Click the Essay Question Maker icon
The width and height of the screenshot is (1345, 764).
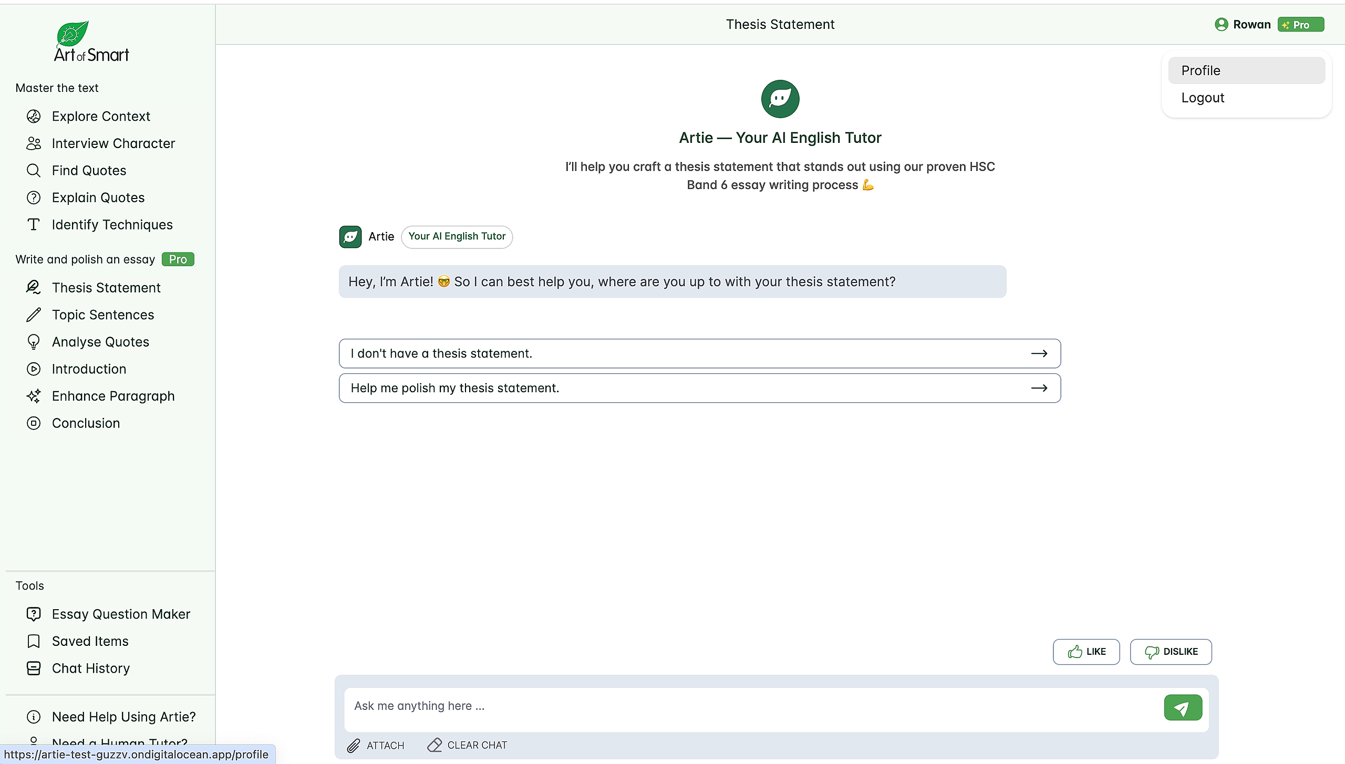point(34,614)
